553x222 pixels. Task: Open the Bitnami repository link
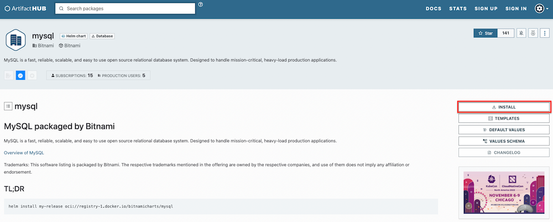[70, 46]
